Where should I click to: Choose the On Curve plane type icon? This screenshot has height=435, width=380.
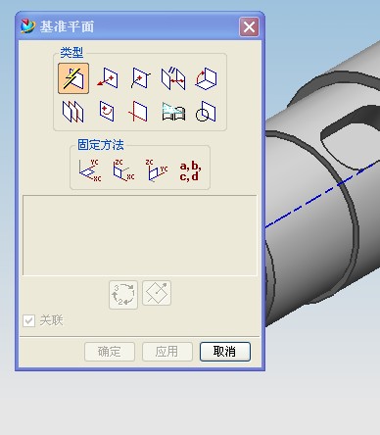pos(140,78)
